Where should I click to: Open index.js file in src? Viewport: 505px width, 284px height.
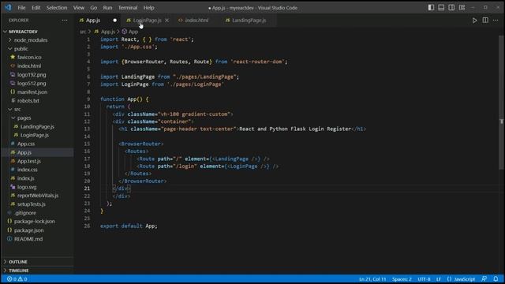pyautogui.click(x=26, y=178)
